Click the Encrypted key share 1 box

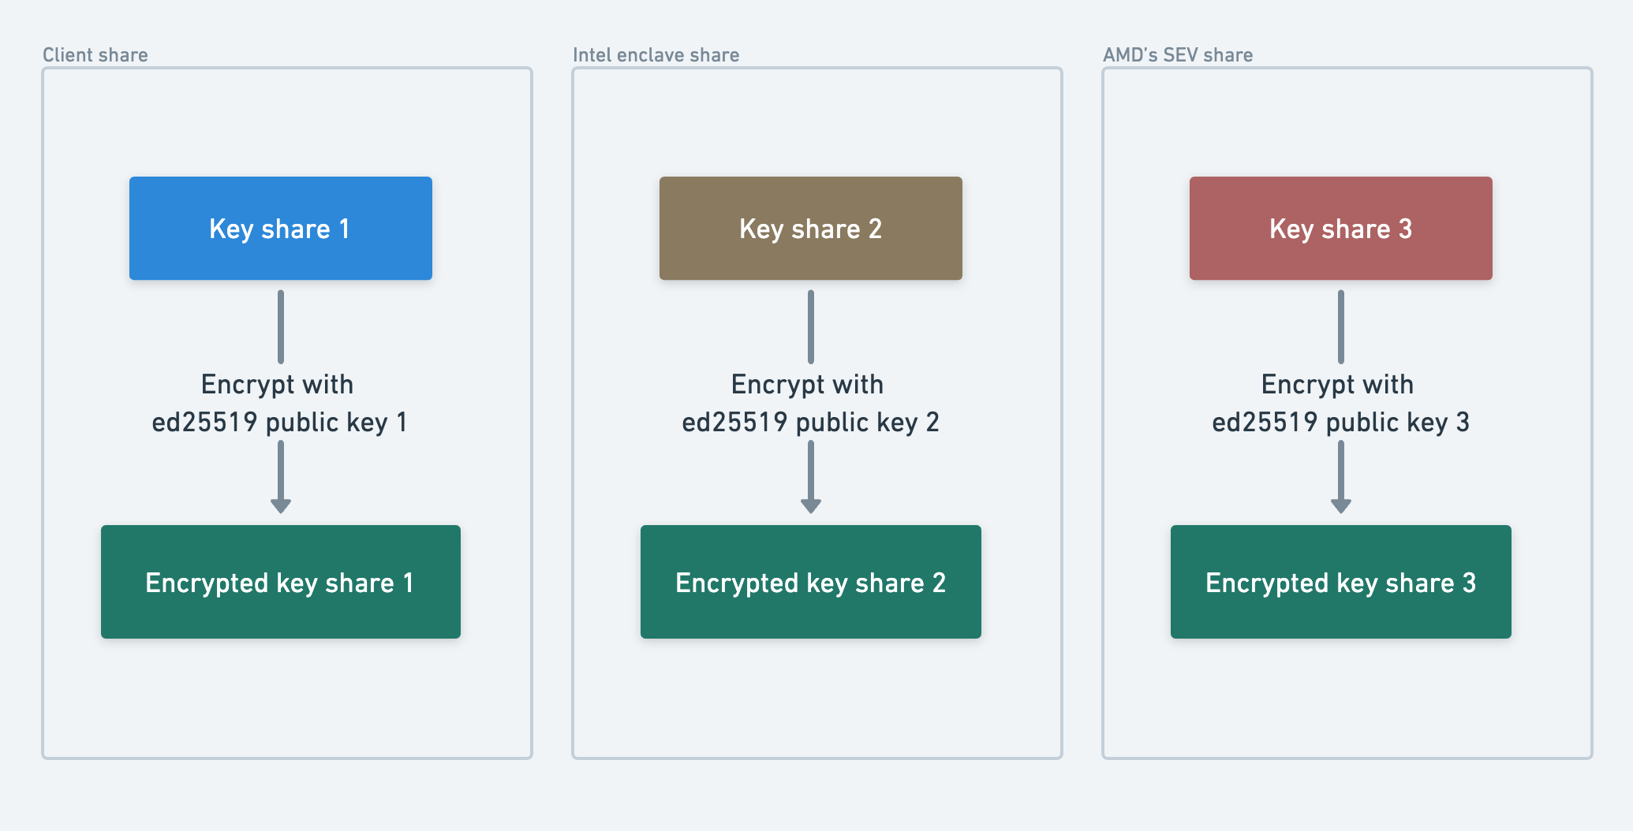(280, 582)
